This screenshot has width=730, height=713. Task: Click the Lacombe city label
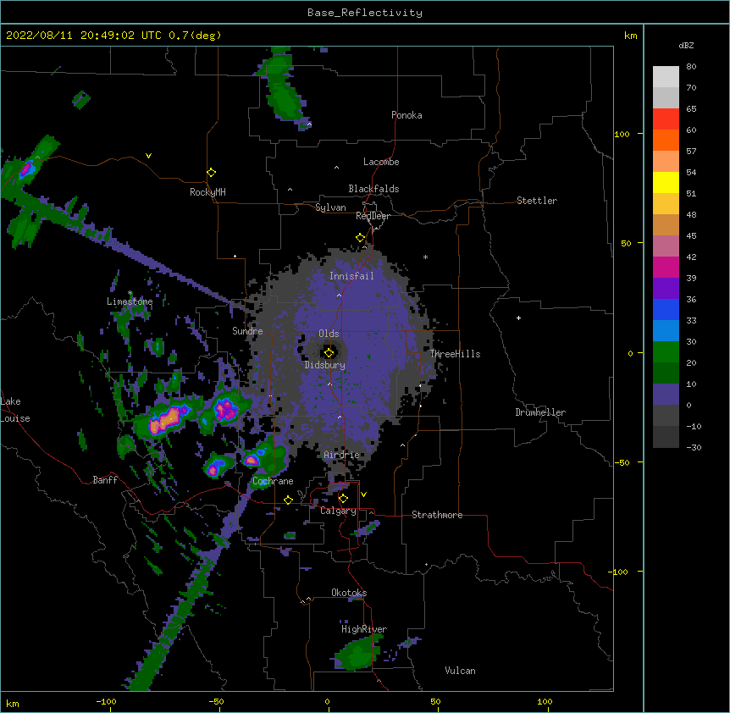[381, 162]
